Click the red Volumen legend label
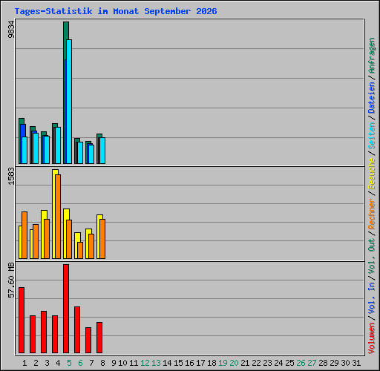 tap(372, 338)
